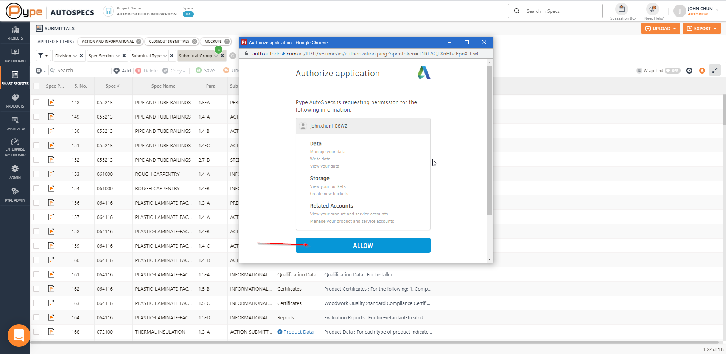The image size is (726, 354).
Task: Remove the Action and Informational filter
Action: tap(139, 42)
